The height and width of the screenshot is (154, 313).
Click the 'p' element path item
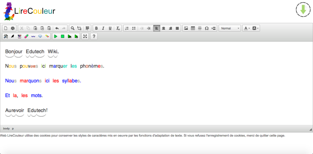pos(13,129)
